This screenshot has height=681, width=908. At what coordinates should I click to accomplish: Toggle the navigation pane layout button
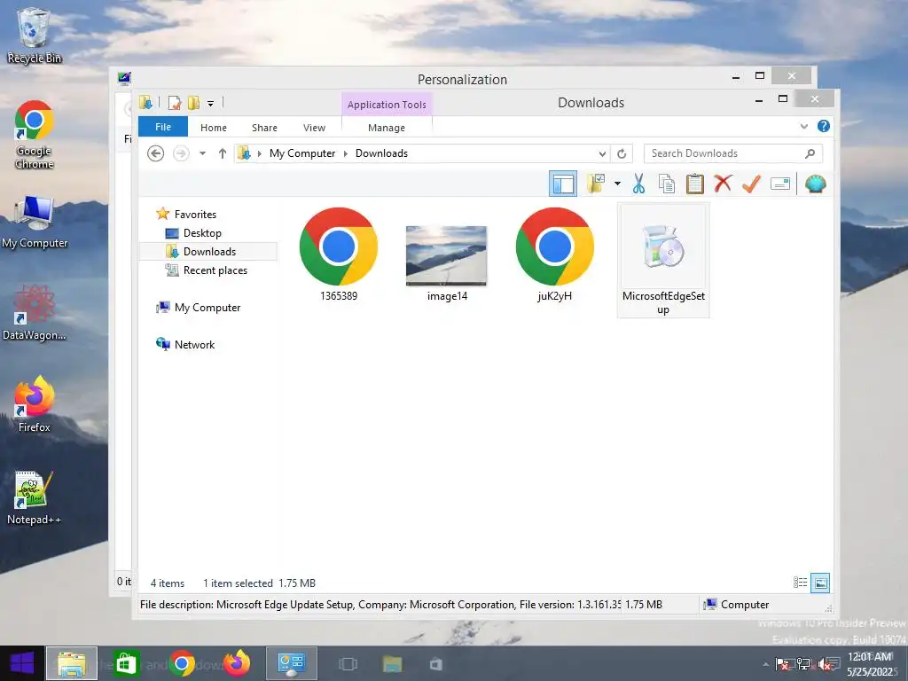(x=563, y=184)
